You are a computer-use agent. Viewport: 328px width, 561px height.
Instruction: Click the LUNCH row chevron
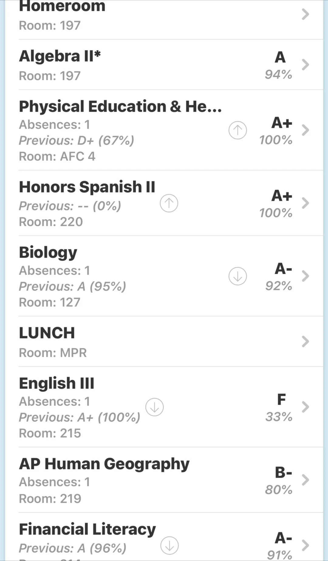point(305,341)
